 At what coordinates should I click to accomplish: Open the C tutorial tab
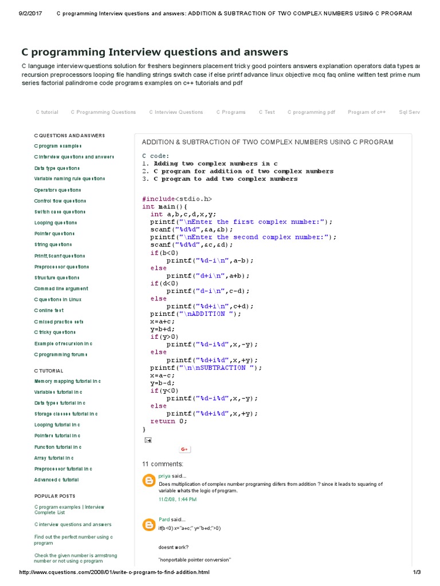(x=47, y=112)
